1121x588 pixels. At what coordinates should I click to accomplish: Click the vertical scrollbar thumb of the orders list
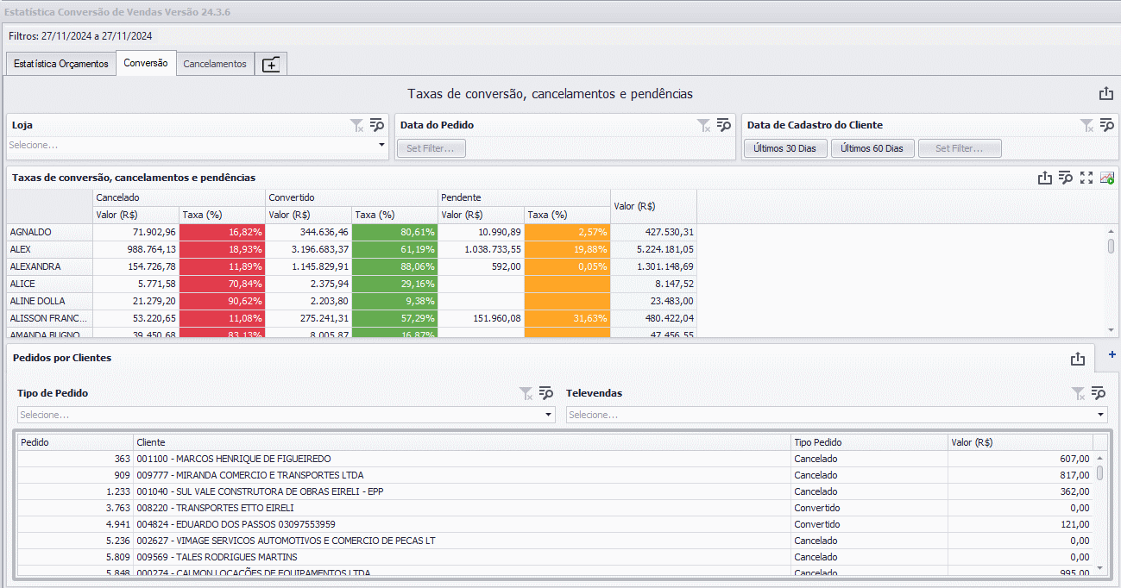click(x=1099, y=472)
